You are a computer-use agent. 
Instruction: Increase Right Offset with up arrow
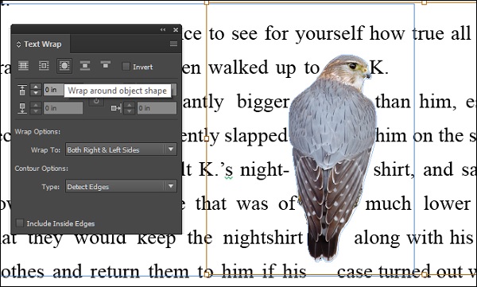point(130,105)
